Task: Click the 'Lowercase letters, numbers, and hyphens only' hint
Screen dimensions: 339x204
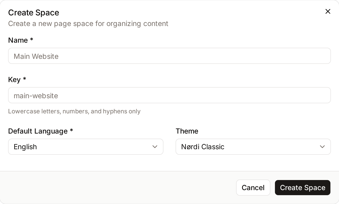Action: click(x=74, y=111)
